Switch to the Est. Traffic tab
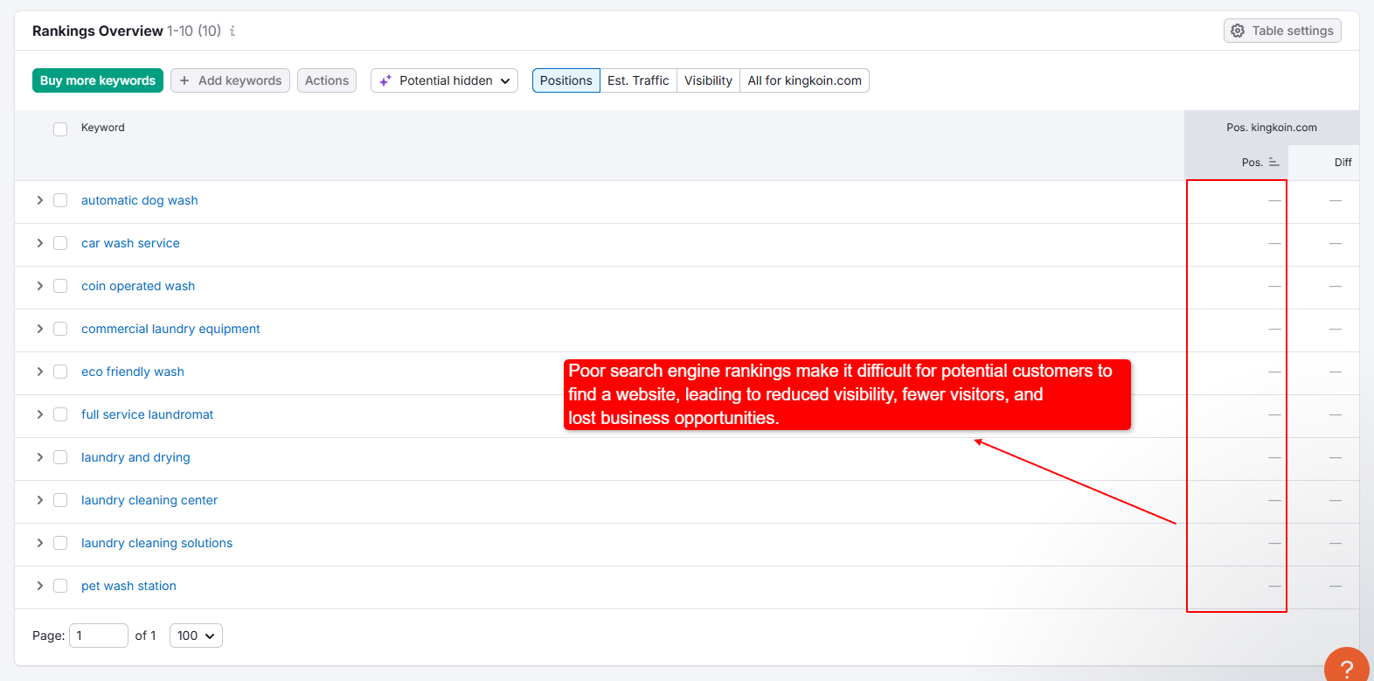Viewport: 1374px width, 681px height. click(x=638, y=80)
